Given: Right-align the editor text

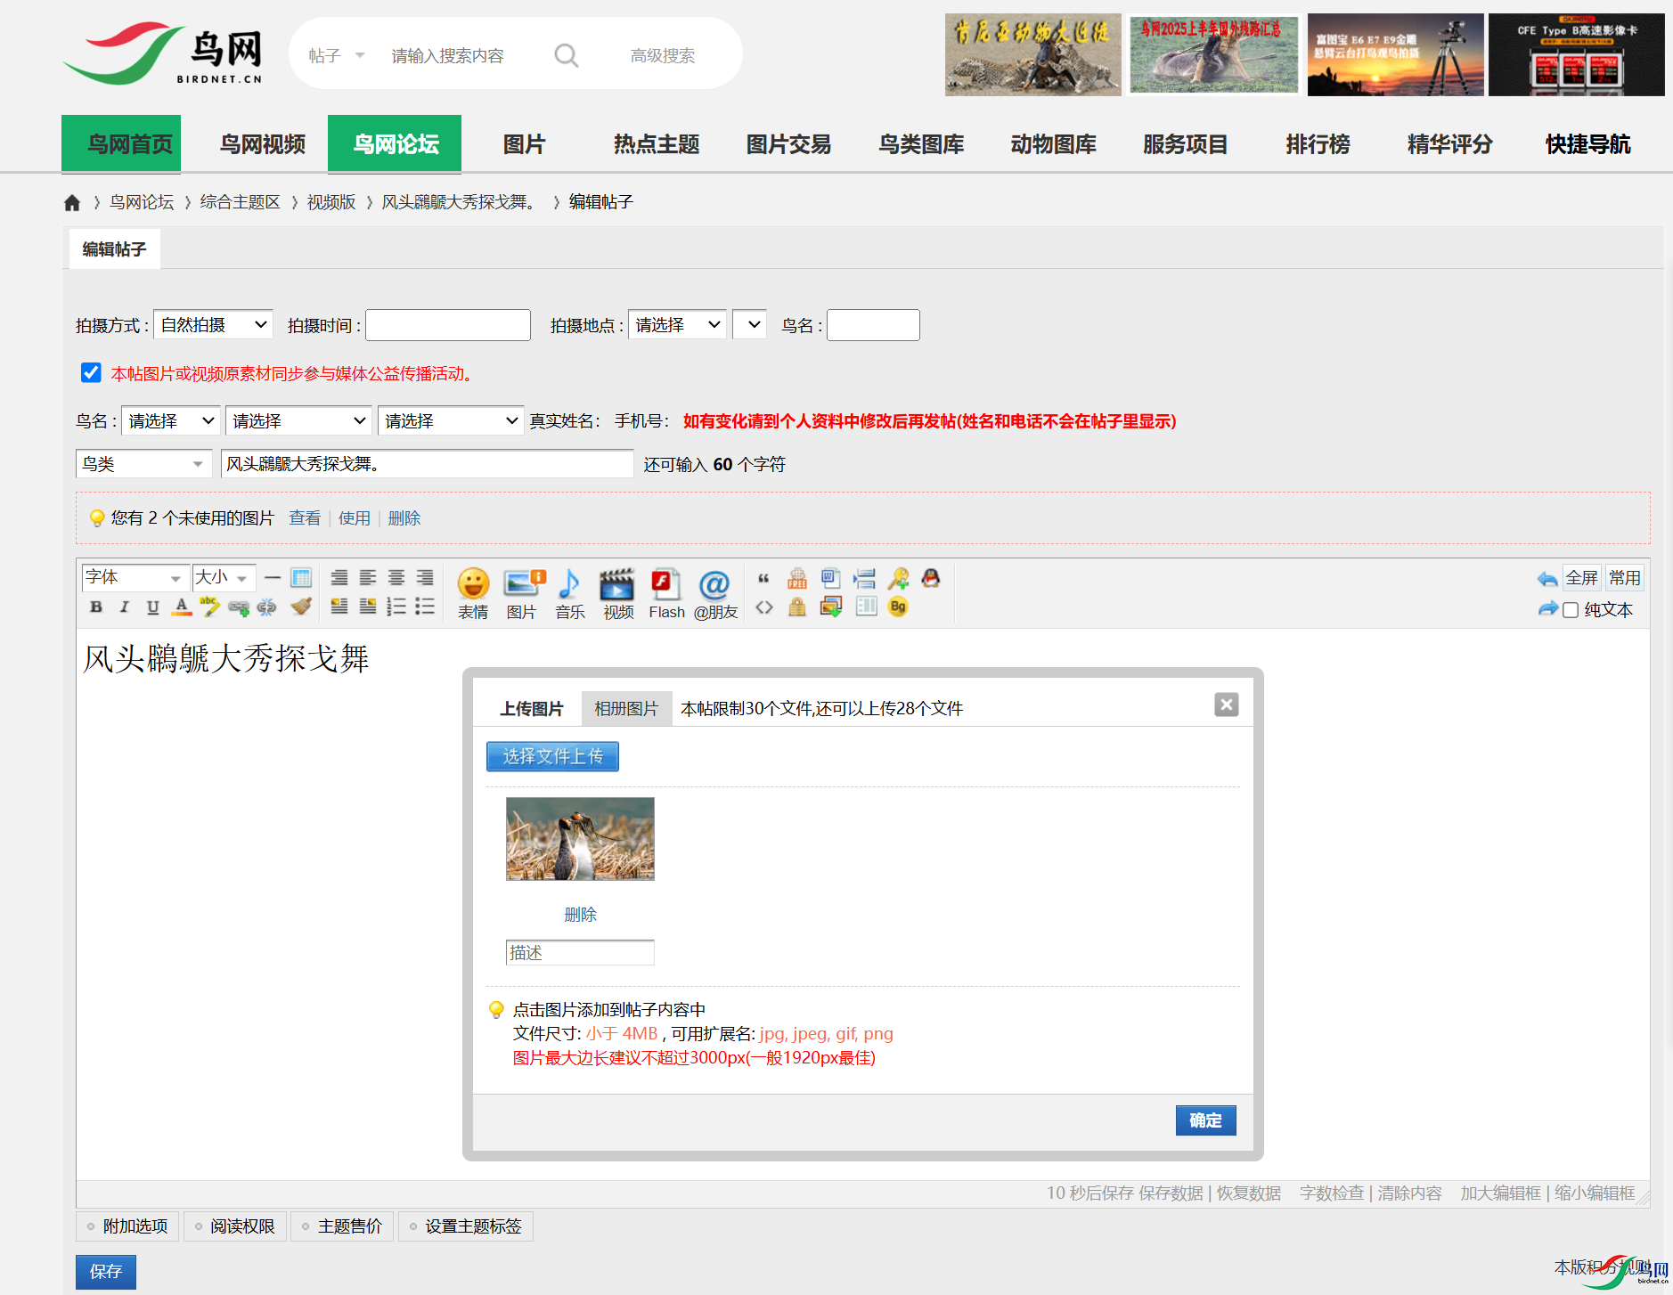Looking at the screenshot, I should click(x=425, y=578).
